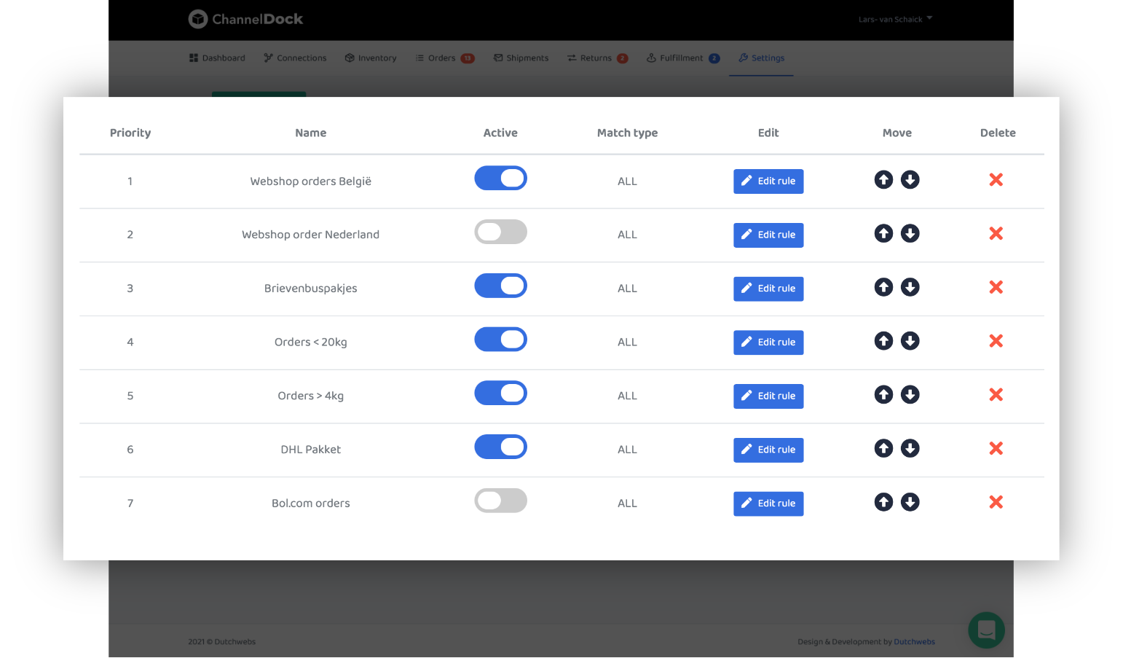Open the chat widget bubble
The width and height of the screenshot is (1123, 658).
[x=986, y=630]
